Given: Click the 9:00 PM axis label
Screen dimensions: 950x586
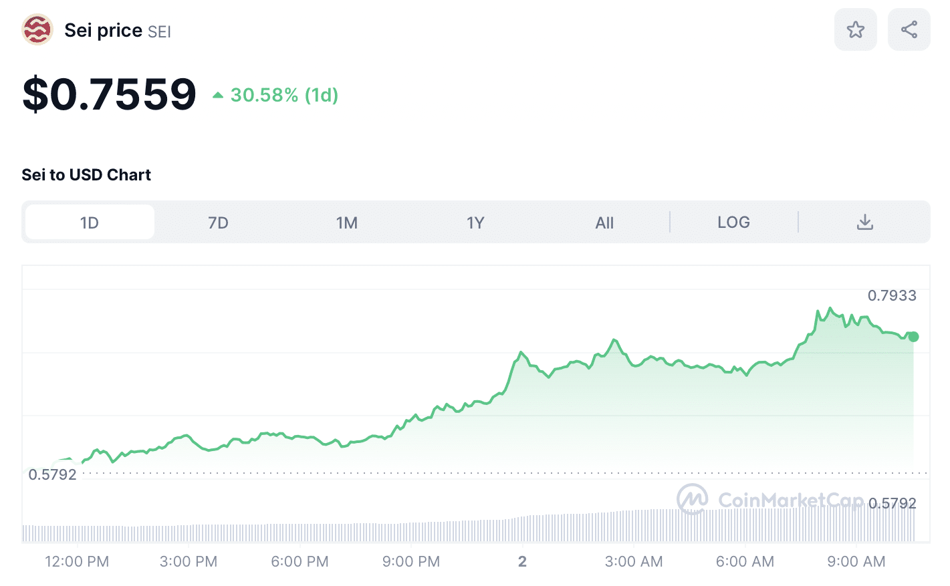Looking at the screenshot, I should click(411, 561).
